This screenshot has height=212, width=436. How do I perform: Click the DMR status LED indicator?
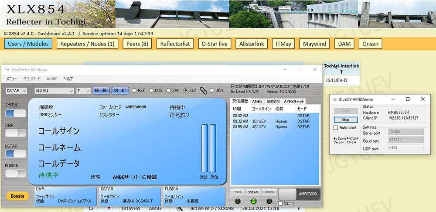pos(238,202)
